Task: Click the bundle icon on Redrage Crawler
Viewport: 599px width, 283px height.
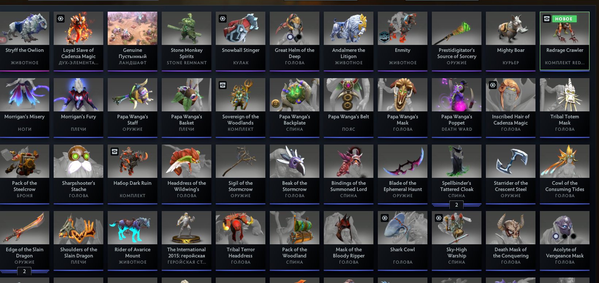Action: pos(546,19)
